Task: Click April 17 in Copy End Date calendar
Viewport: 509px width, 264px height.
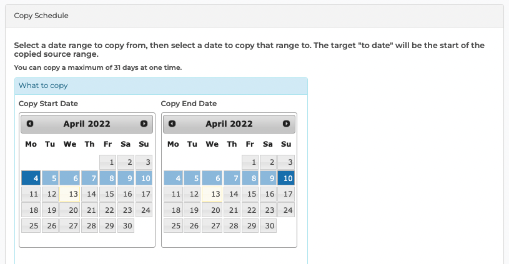Action: (286, 194)
